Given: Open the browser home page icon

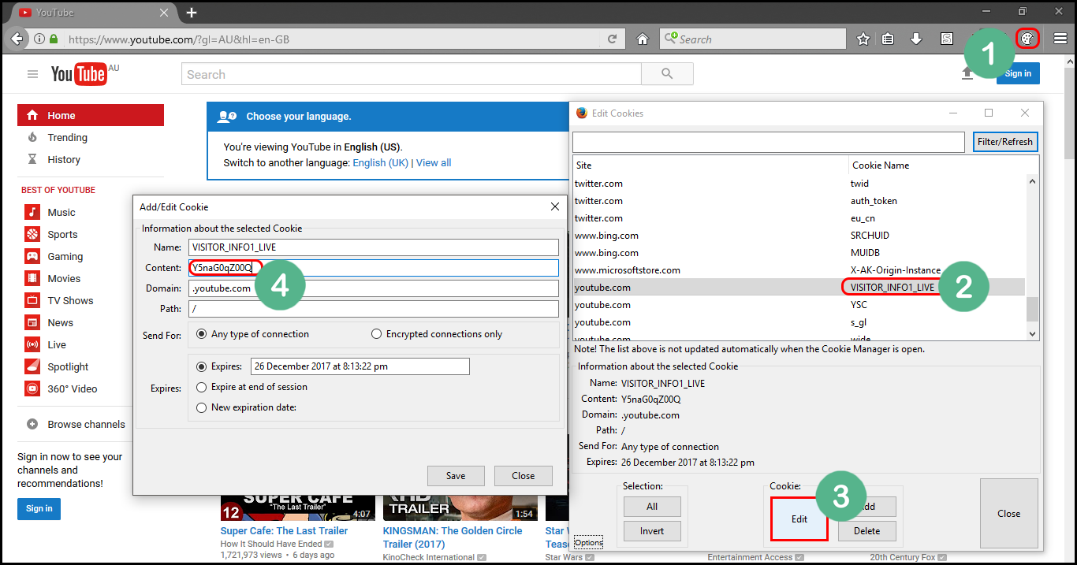Looking at the screenshot, I should tap(643, 39).
